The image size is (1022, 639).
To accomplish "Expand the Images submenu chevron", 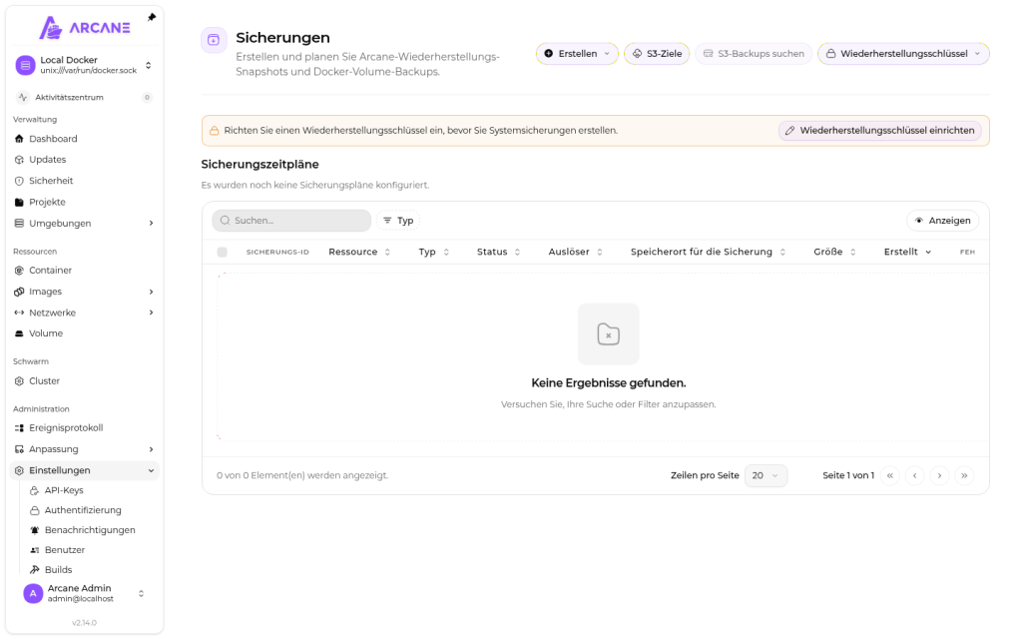I will click(152, 293).
